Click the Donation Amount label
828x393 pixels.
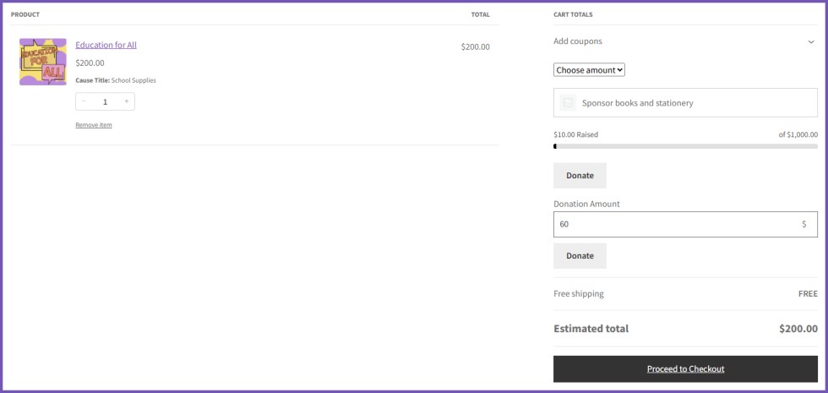[x=586, y=204]
